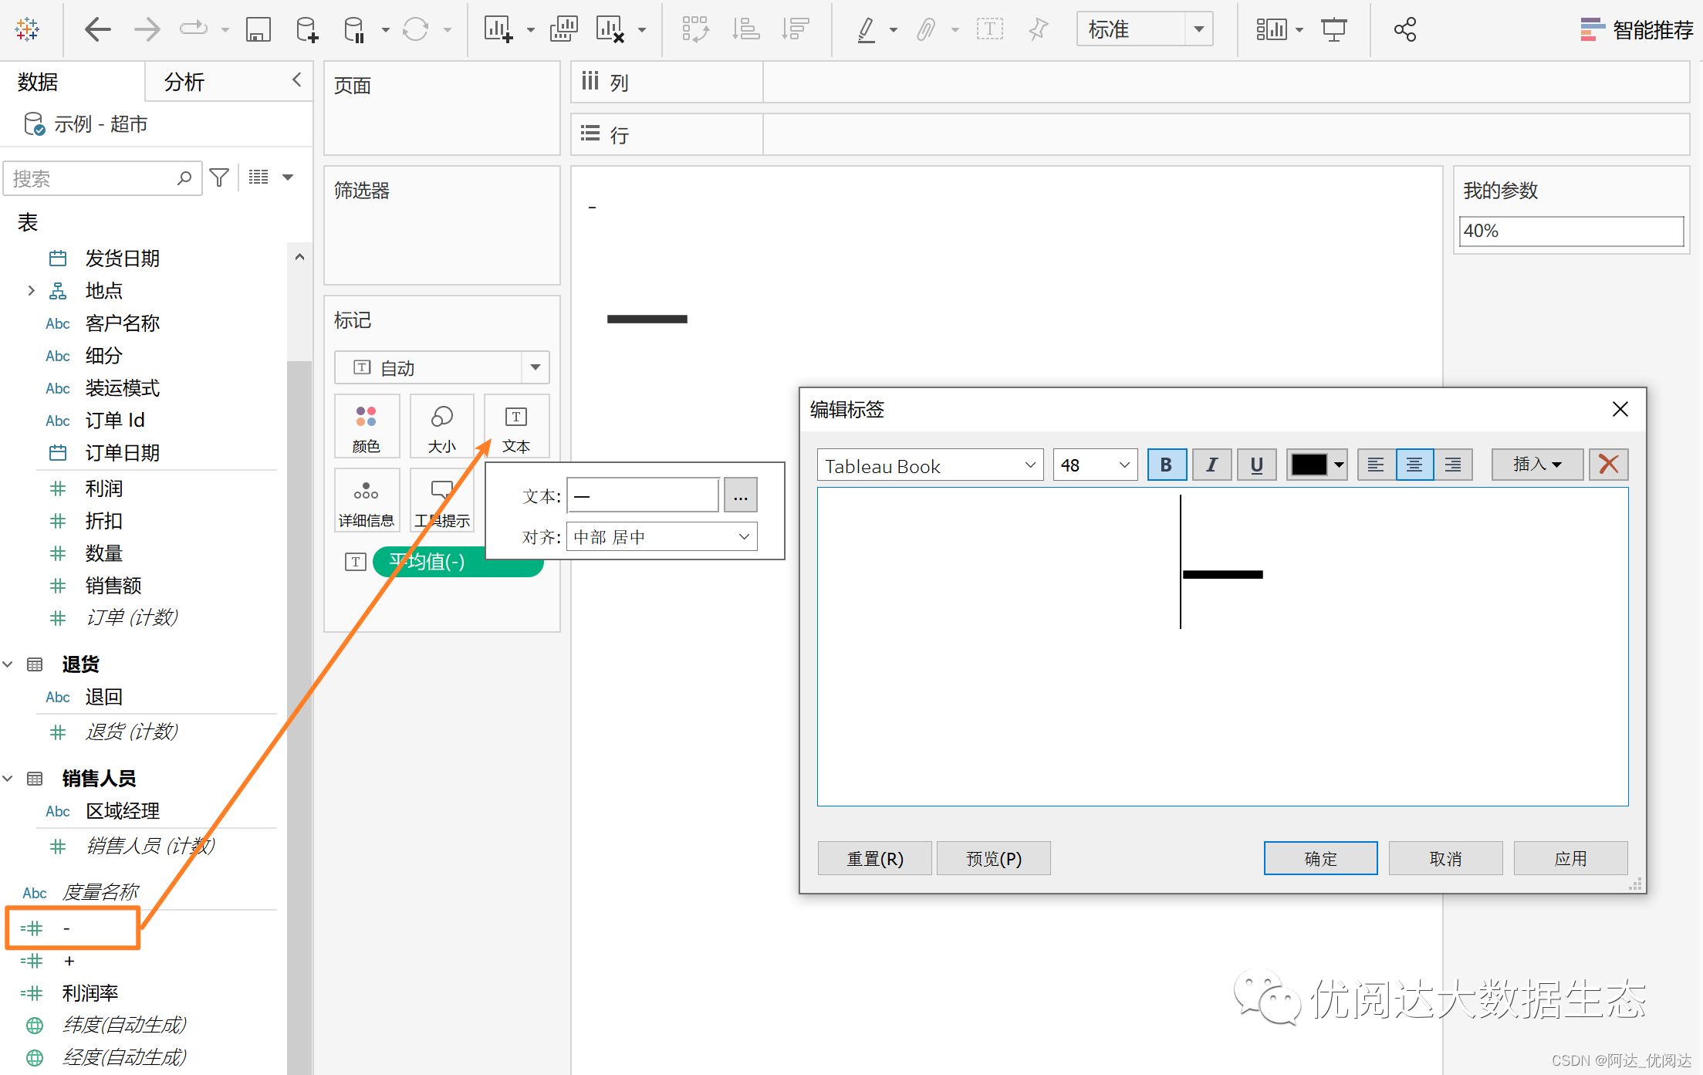The image size is (1703, 1075).
Task: Click the Save workbook icon
Action: tap(258, 30)
